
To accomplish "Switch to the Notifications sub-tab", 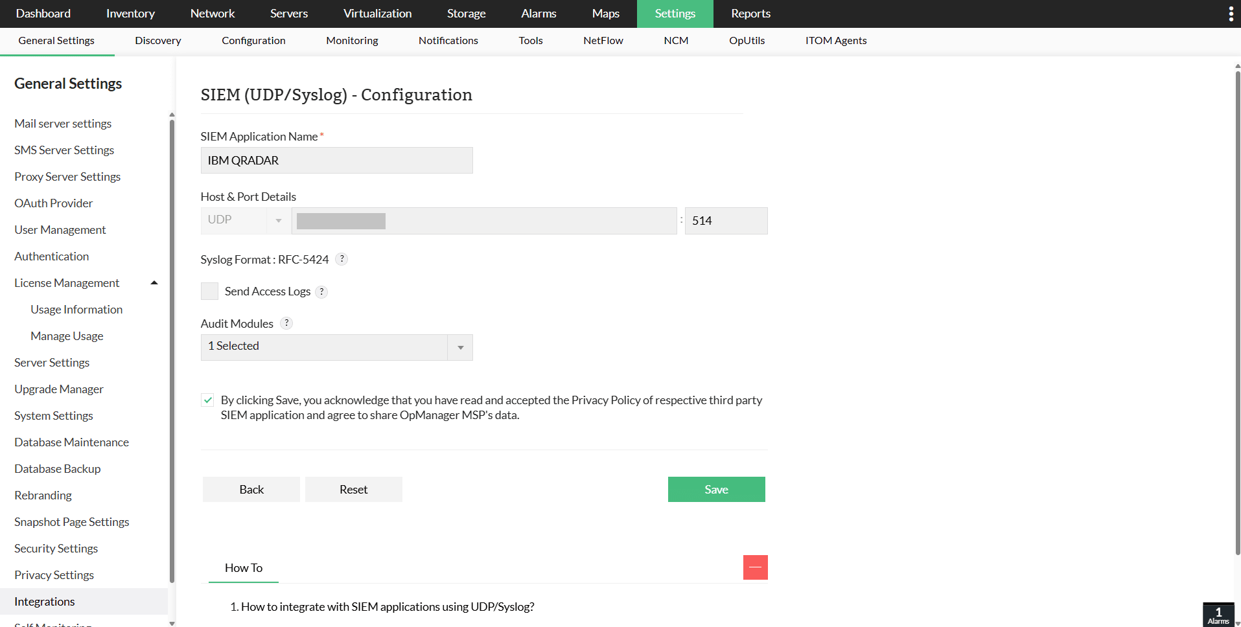I will pyautogui.click(x=448, y=41).
